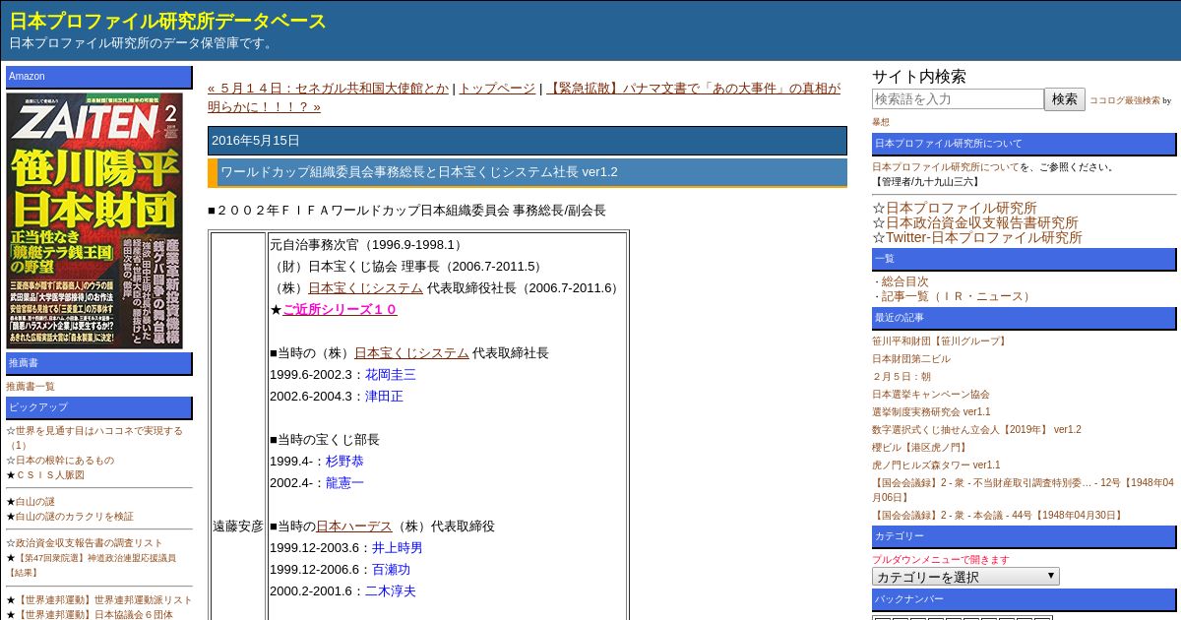The width and height of the screenshot is (1181, 620).
Task: Open the 日本ハーデス link
Action: pos(354,527)
